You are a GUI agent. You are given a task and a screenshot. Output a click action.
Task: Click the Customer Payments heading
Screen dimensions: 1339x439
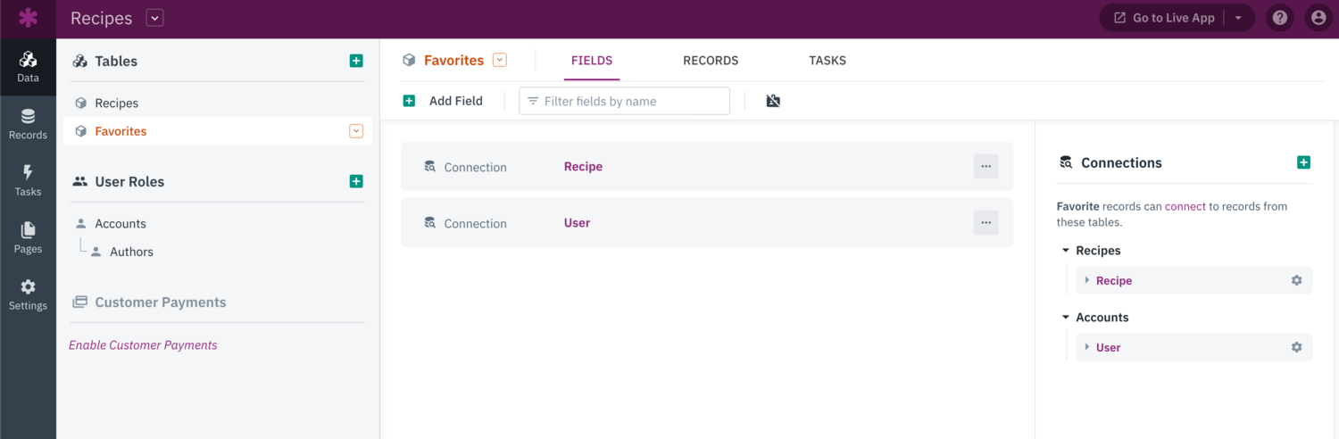point(161,302)
